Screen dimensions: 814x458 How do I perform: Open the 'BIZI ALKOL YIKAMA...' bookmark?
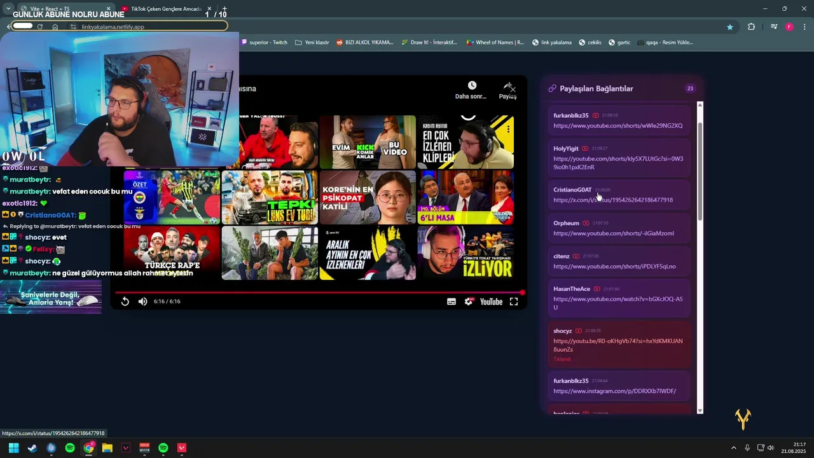[364, 43]
